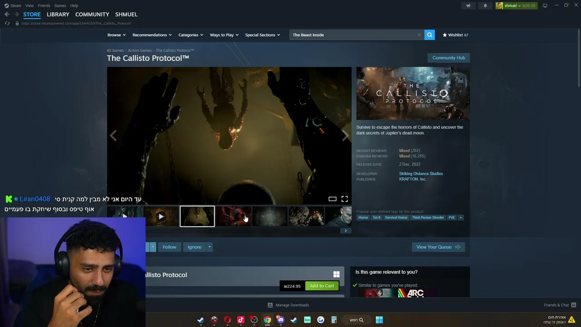Select the STORE tab
581x327 pixels.
tap(32, 15)
